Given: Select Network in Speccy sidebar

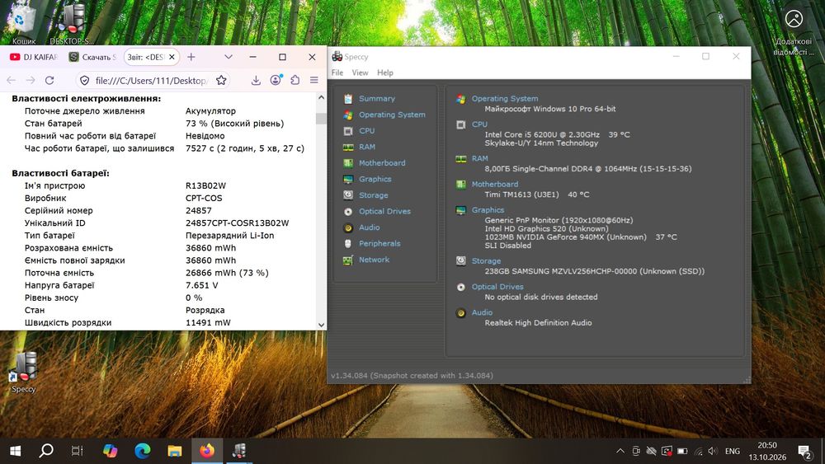Looking at the screenshot, I should point(374,260).
